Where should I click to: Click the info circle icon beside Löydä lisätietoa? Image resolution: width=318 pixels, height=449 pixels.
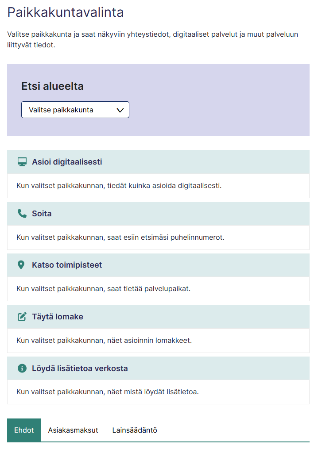coord(22,368)
